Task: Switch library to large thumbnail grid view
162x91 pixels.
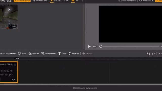Action: coord(73,1)
